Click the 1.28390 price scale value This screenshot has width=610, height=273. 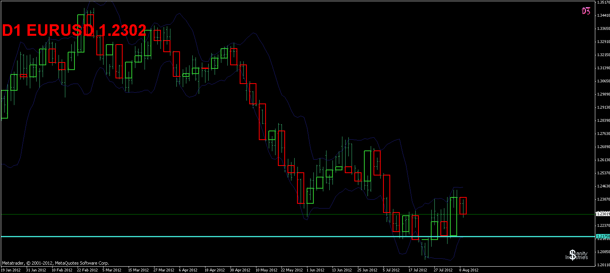click(x=604, y=121)
